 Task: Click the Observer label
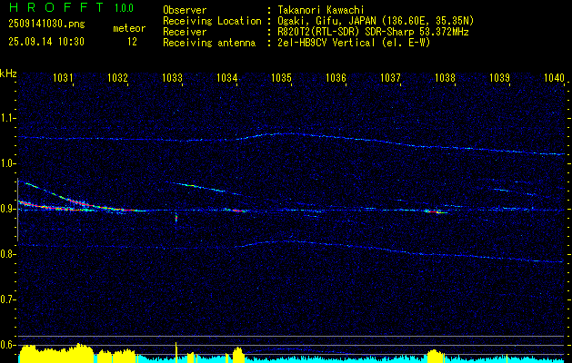[185, 10]
